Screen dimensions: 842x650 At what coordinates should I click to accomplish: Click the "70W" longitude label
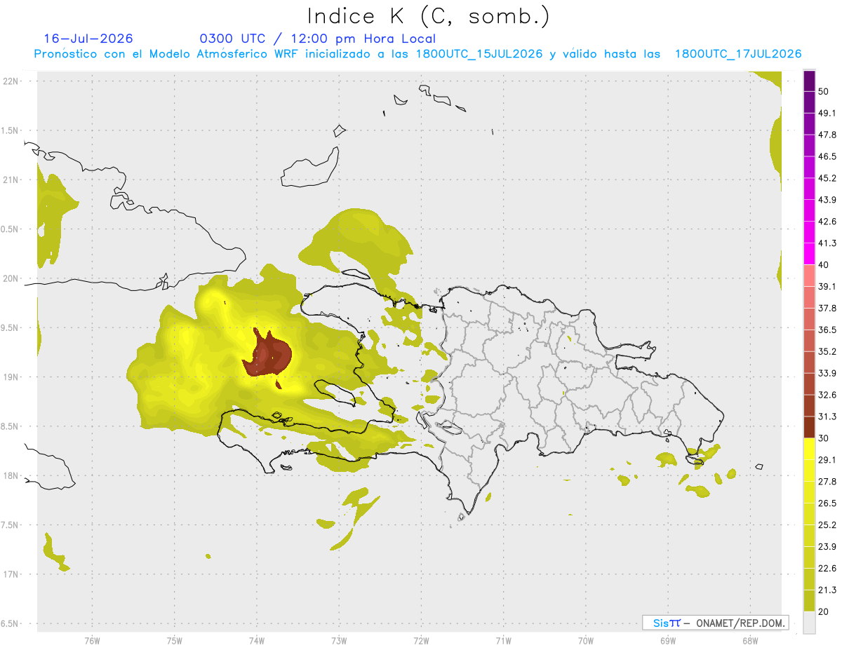[x=585, y=640]
